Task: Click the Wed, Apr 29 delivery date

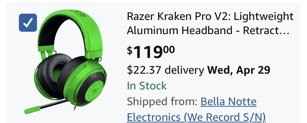Action: coord(239,70)
